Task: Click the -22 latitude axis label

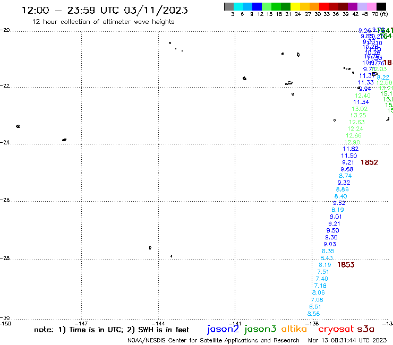Action: coord(5,85)
